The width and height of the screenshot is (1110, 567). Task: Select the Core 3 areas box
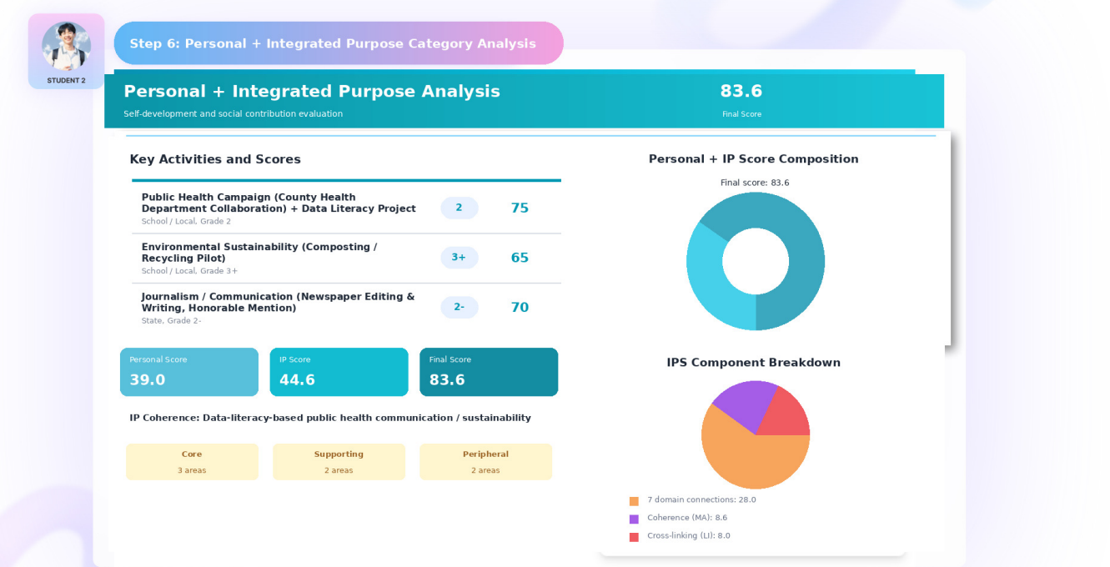point(192,462)
